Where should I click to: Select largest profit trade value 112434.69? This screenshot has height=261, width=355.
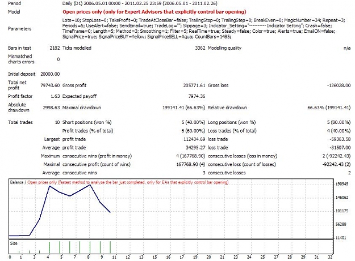pos(194,139)
